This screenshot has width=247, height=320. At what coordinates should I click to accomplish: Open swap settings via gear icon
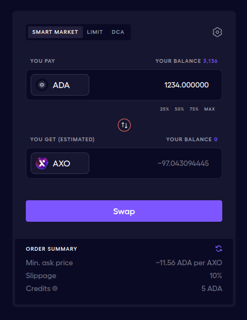click(217, 32)
